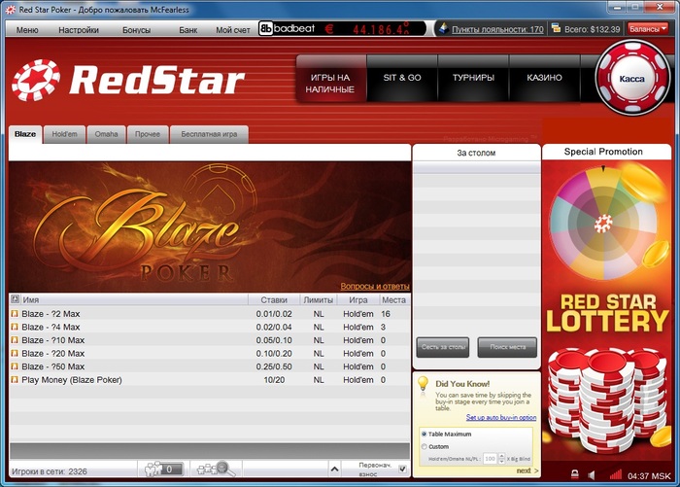Select the Прочее tab

(148, 134)
